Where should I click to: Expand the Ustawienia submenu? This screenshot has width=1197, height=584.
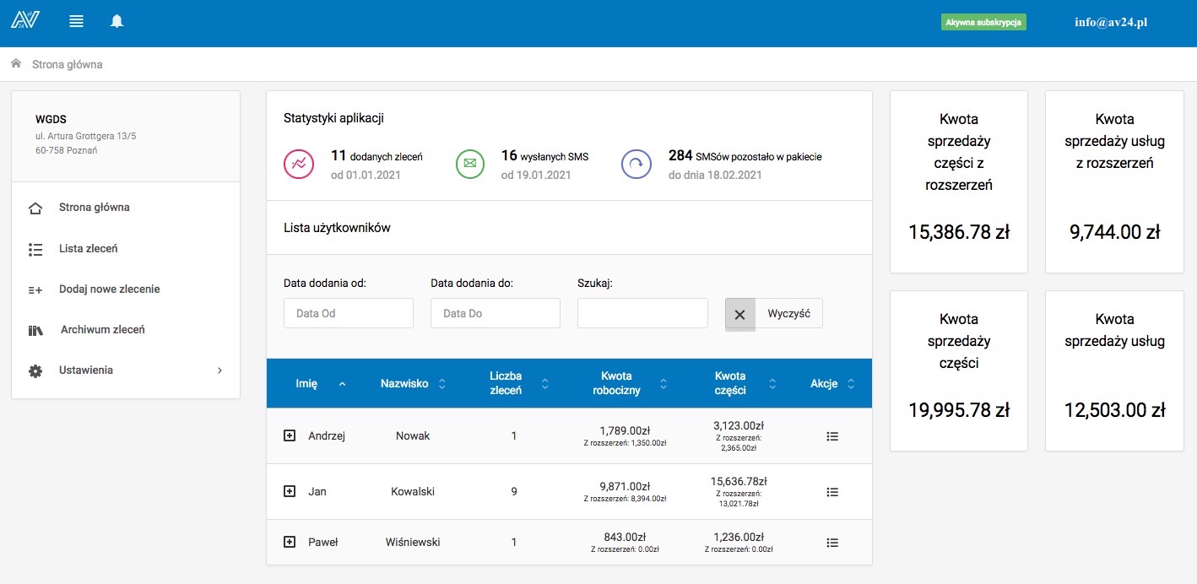(125, 370)
